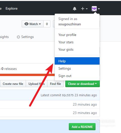
Task: Click the Upload files button
Action: click(x=37, y=84)
